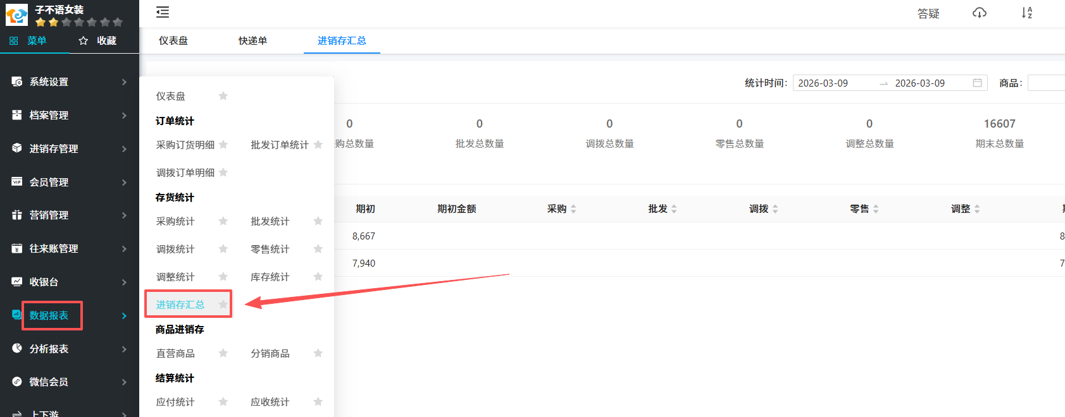The image size is (1065, 417).
Task: Expand 营销管理 with its chevron
Action: [x=124, y=215]
